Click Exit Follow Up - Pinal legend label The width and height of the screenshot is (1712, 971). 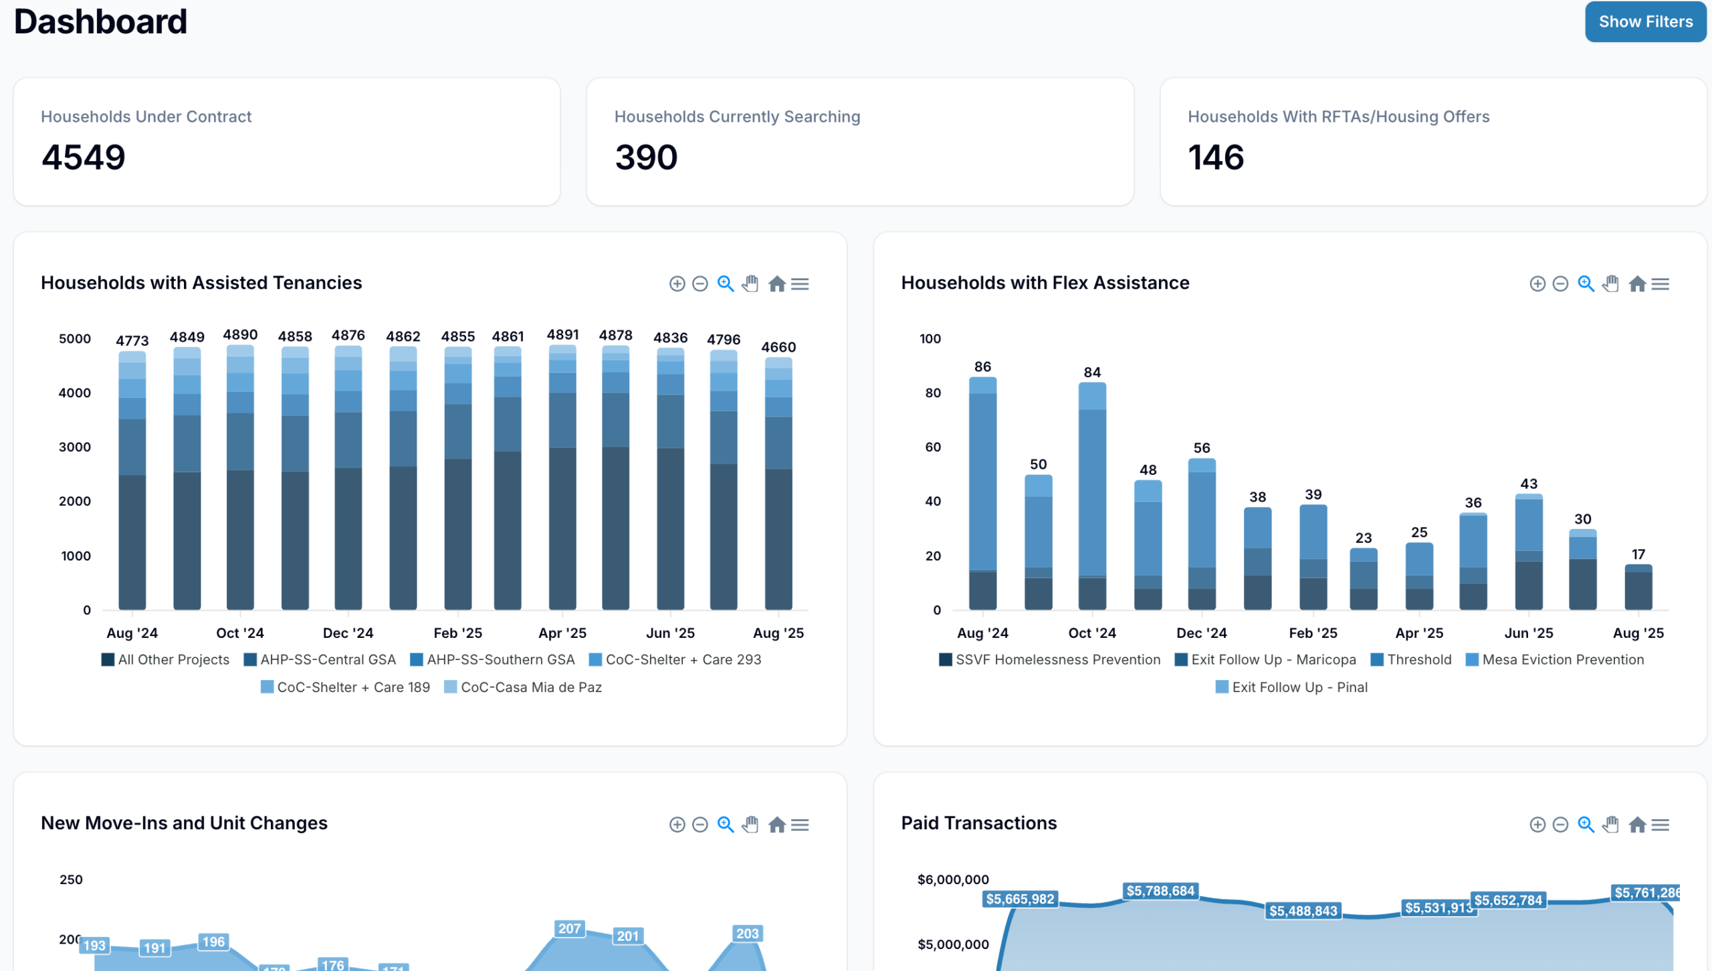(x=1299, y=687)
